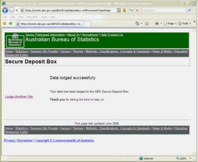
Task: Click Themes in footer navigation bar
Action: click(x=78, y=129)
